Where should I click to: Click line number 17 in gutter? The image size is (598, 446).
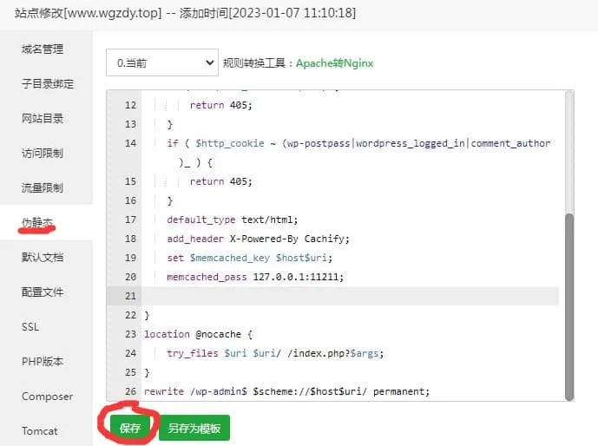(x=130, y=220)
